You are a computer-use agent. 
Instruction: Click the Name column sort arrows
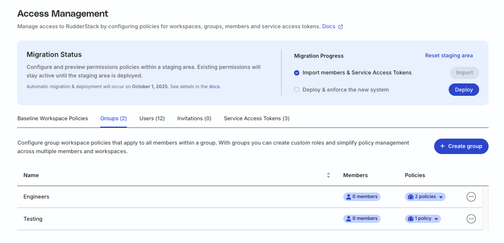tap(328, 175)
